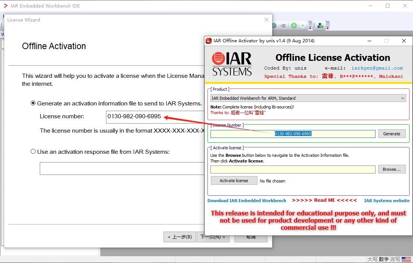Click 大写 caps lock indicator in status bar
This screenshot has height=263, width=413.
(x=372, y=259)
